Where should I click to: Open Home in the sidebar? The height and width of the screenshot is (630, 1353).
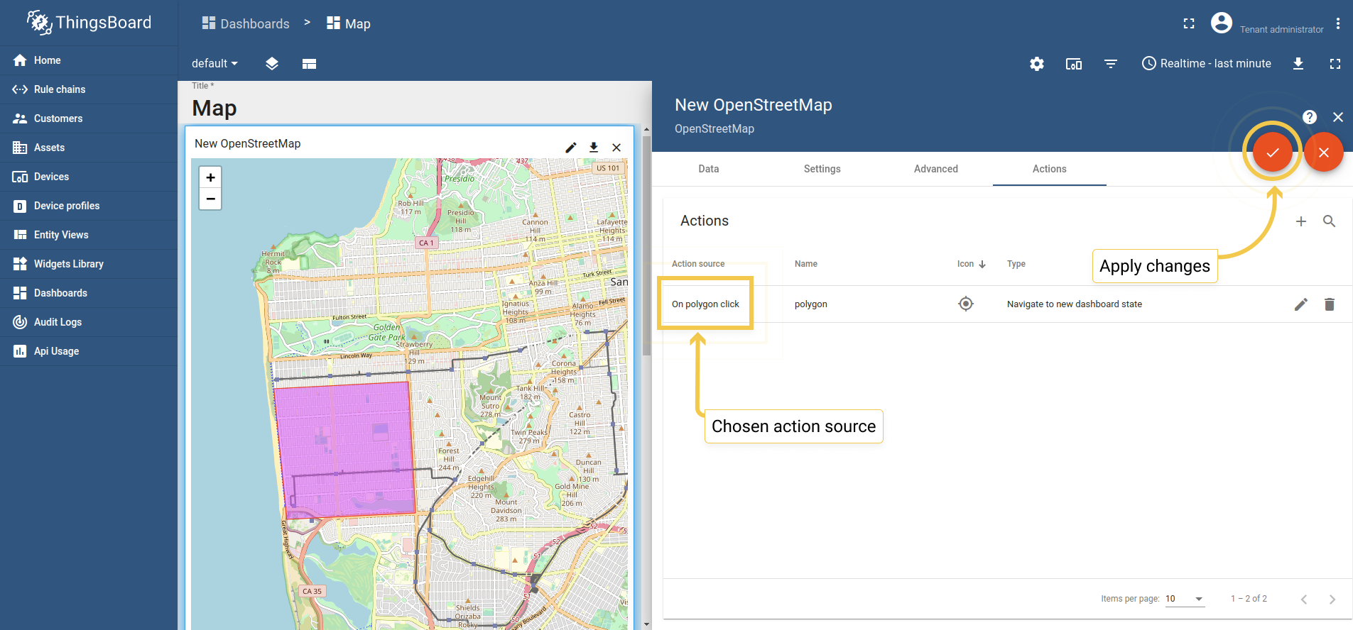(89, 60)
